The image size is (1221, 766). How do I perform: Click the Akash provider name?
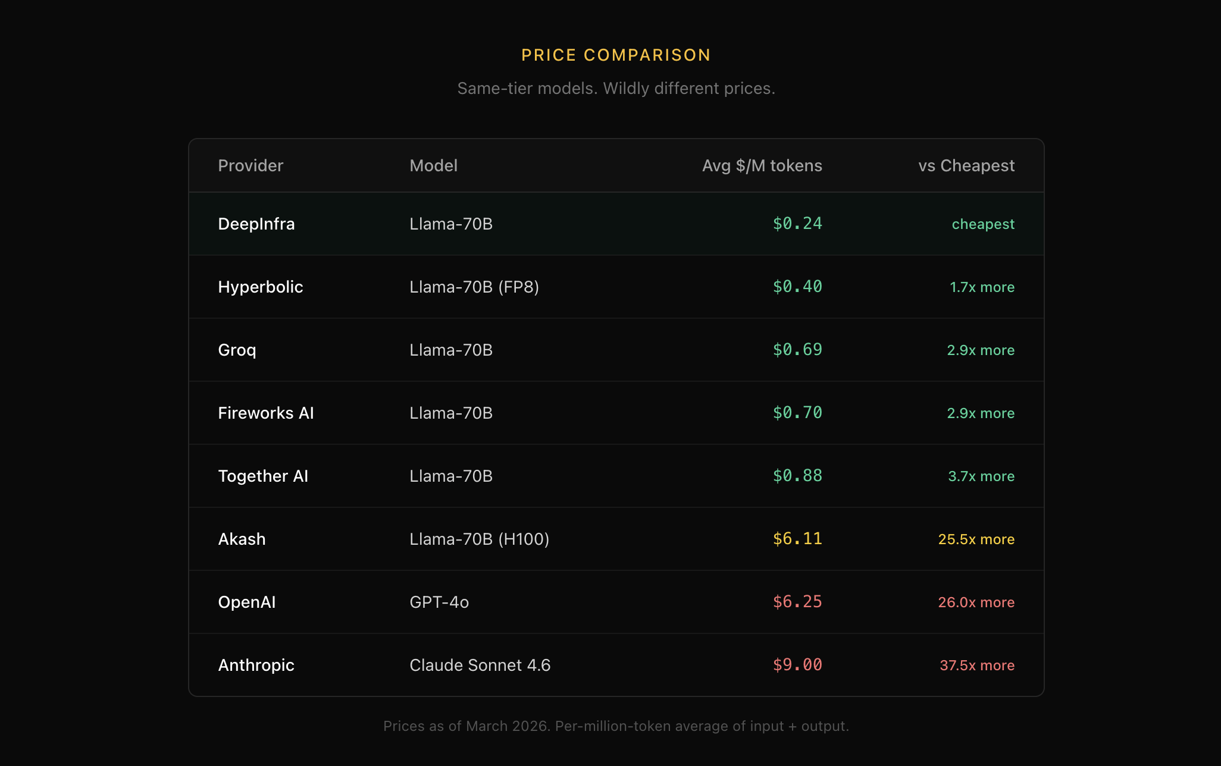coord(242,539)
